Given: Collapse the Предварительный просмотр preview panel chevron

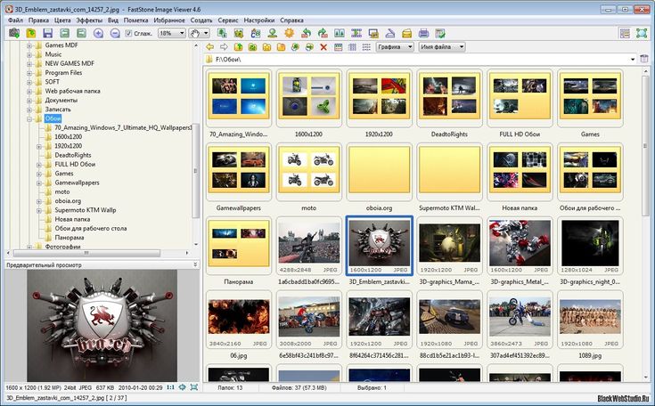Looking at the screenshot, I should point(195,265).
